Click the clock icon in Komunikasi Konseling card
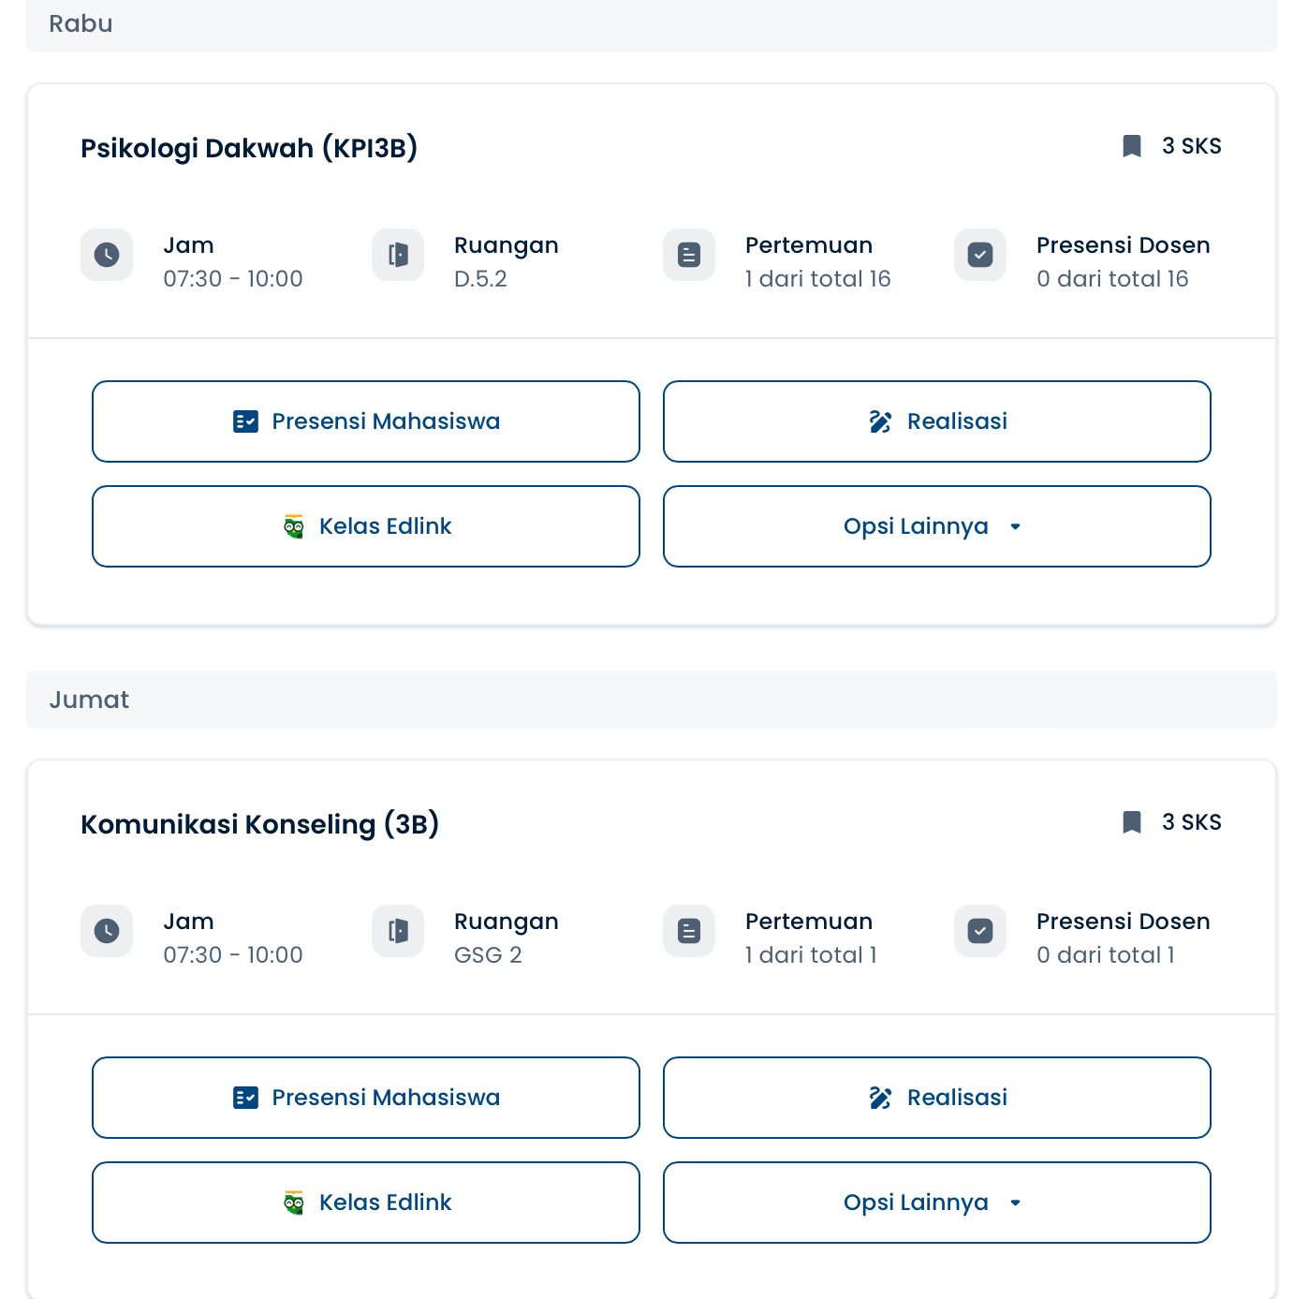This screenshot has height=1299, width=1308. pos(107,931)
